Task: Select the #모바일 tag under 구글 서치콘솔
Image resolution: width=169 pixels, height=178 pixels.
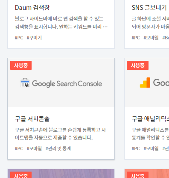Action: coord(34,148)
